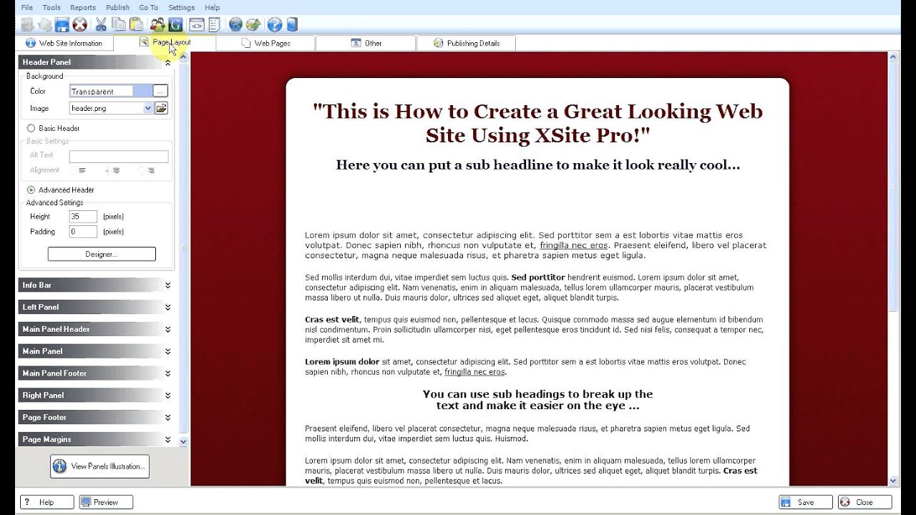Click the Close button at bottom right
Image resolution: width=916 pixels, height=515 pixels.
tap(865, 502)
